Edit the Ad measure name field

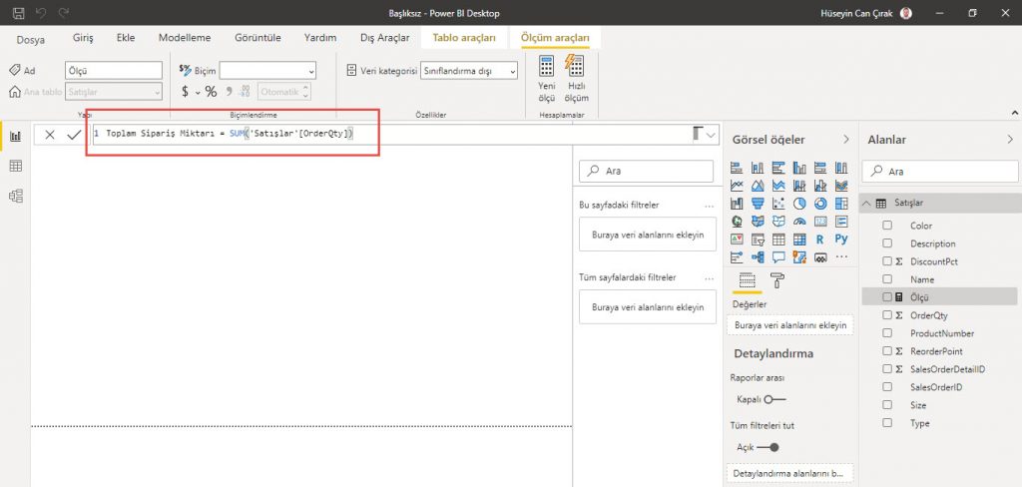point(114,71)
